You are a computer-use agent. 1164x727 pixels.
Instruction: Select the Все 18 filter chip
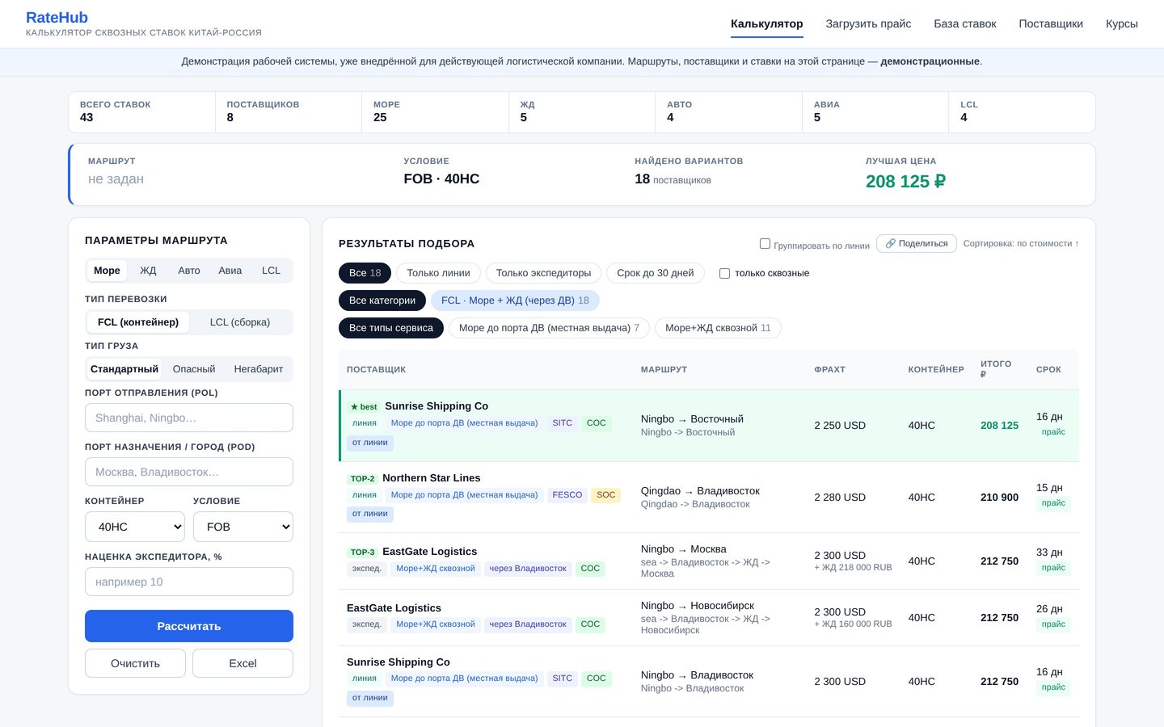click(x=365, y=273)
